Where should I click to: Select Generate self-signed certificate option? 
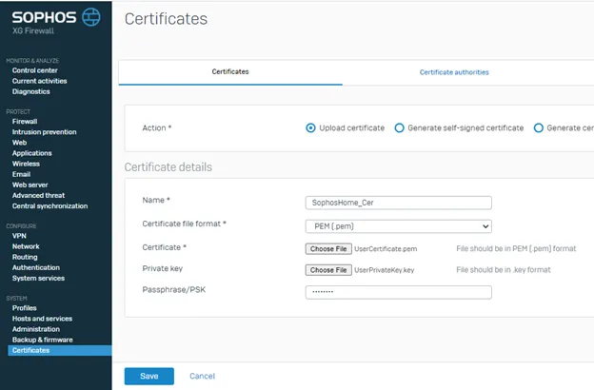tap(400, 127)
